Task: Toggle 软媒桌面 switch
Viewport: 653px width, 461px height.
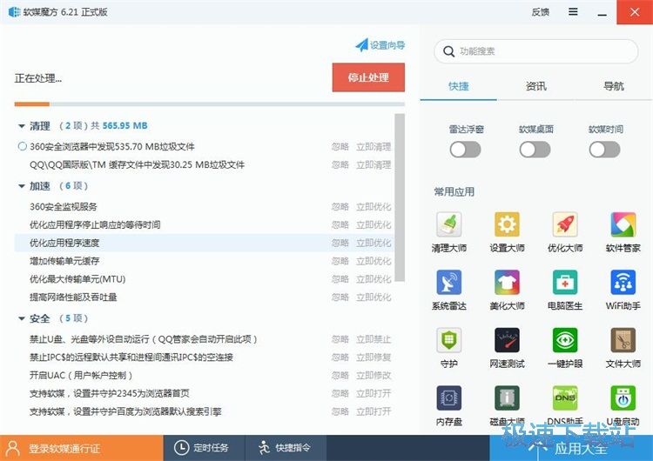Action: coord(535,150)
